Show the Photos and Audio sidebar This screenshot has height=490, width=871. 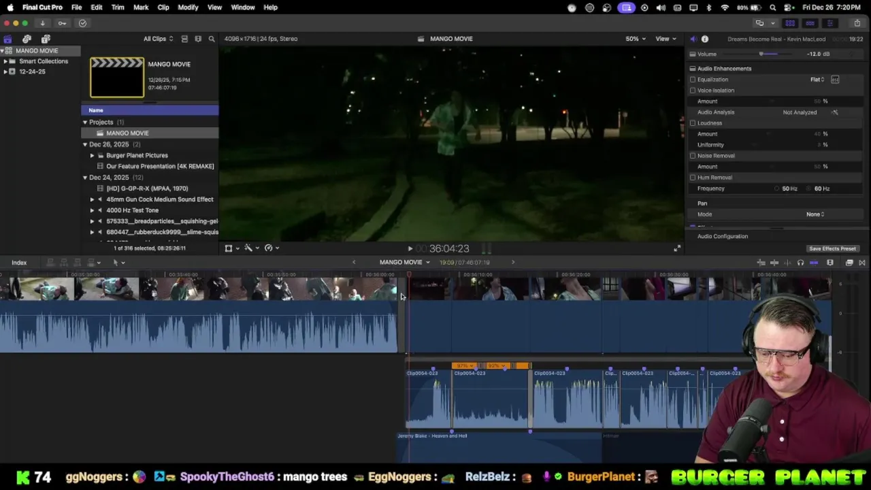click(x=27, y=39)
